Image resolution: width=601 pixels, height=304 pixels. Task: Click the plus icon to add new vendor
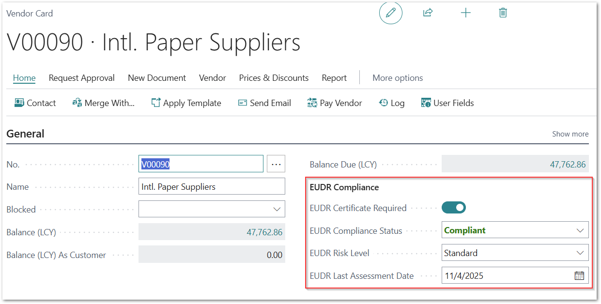[x=465, y=13]
